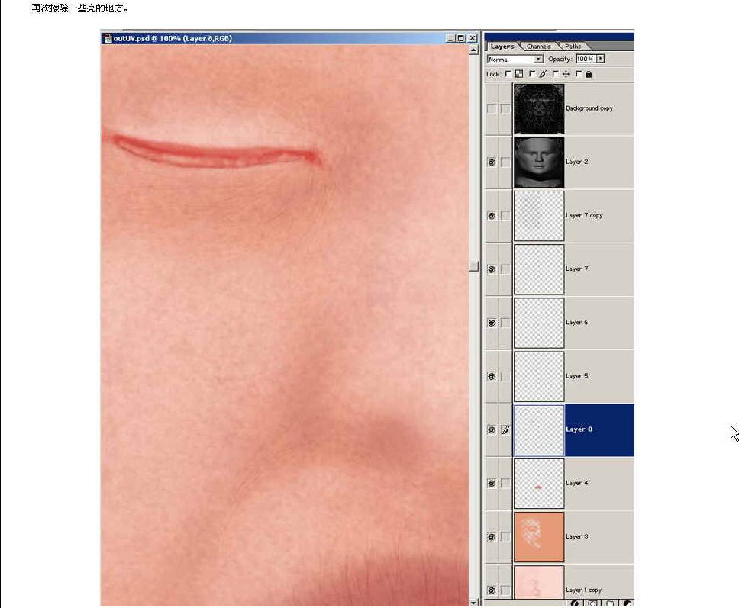Viewport: 739px width, 608px height.
Task: Click the new adjustment layer icon
Action: [x=628, y=603]
